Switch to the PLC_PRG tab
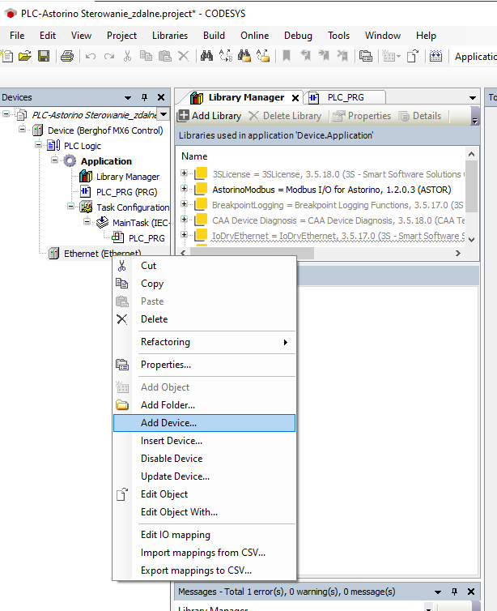497x611 pixels. (345, 97)
